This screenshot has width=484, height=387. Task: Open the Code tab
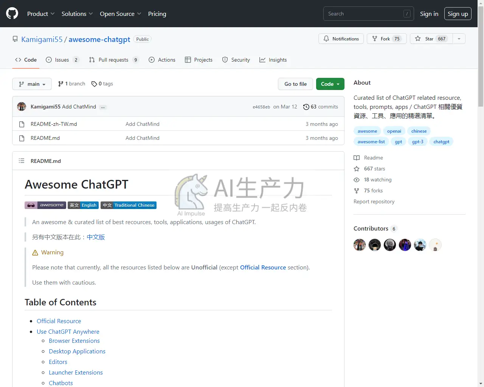click(x=26, y=60)
